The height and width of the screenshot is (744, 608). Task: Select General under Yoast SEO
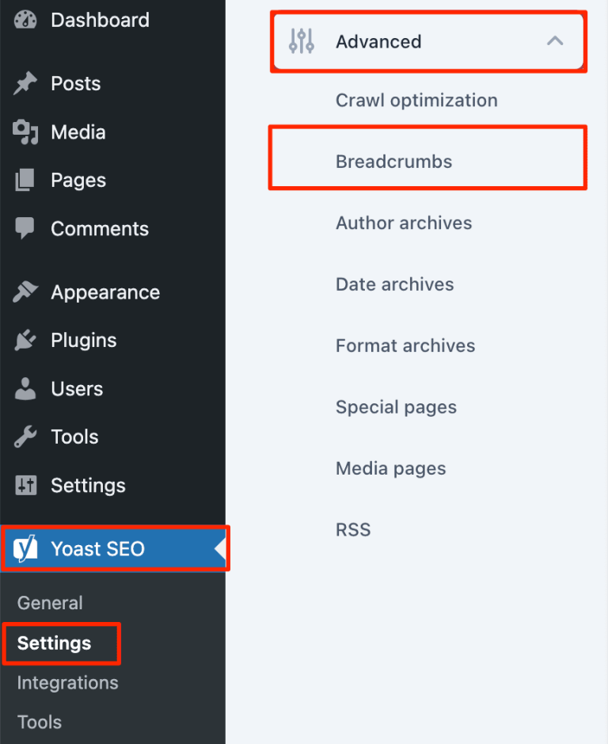coord(49,603)
